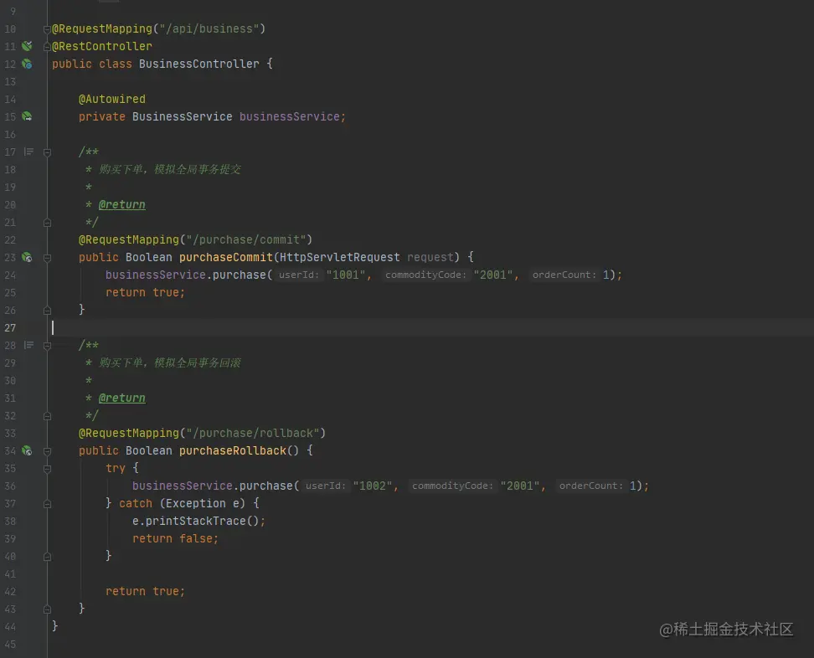Click the Exception type in catch clause
This screenshot has height=658, width=814.
pyautogui.click(x=196, y=503)
